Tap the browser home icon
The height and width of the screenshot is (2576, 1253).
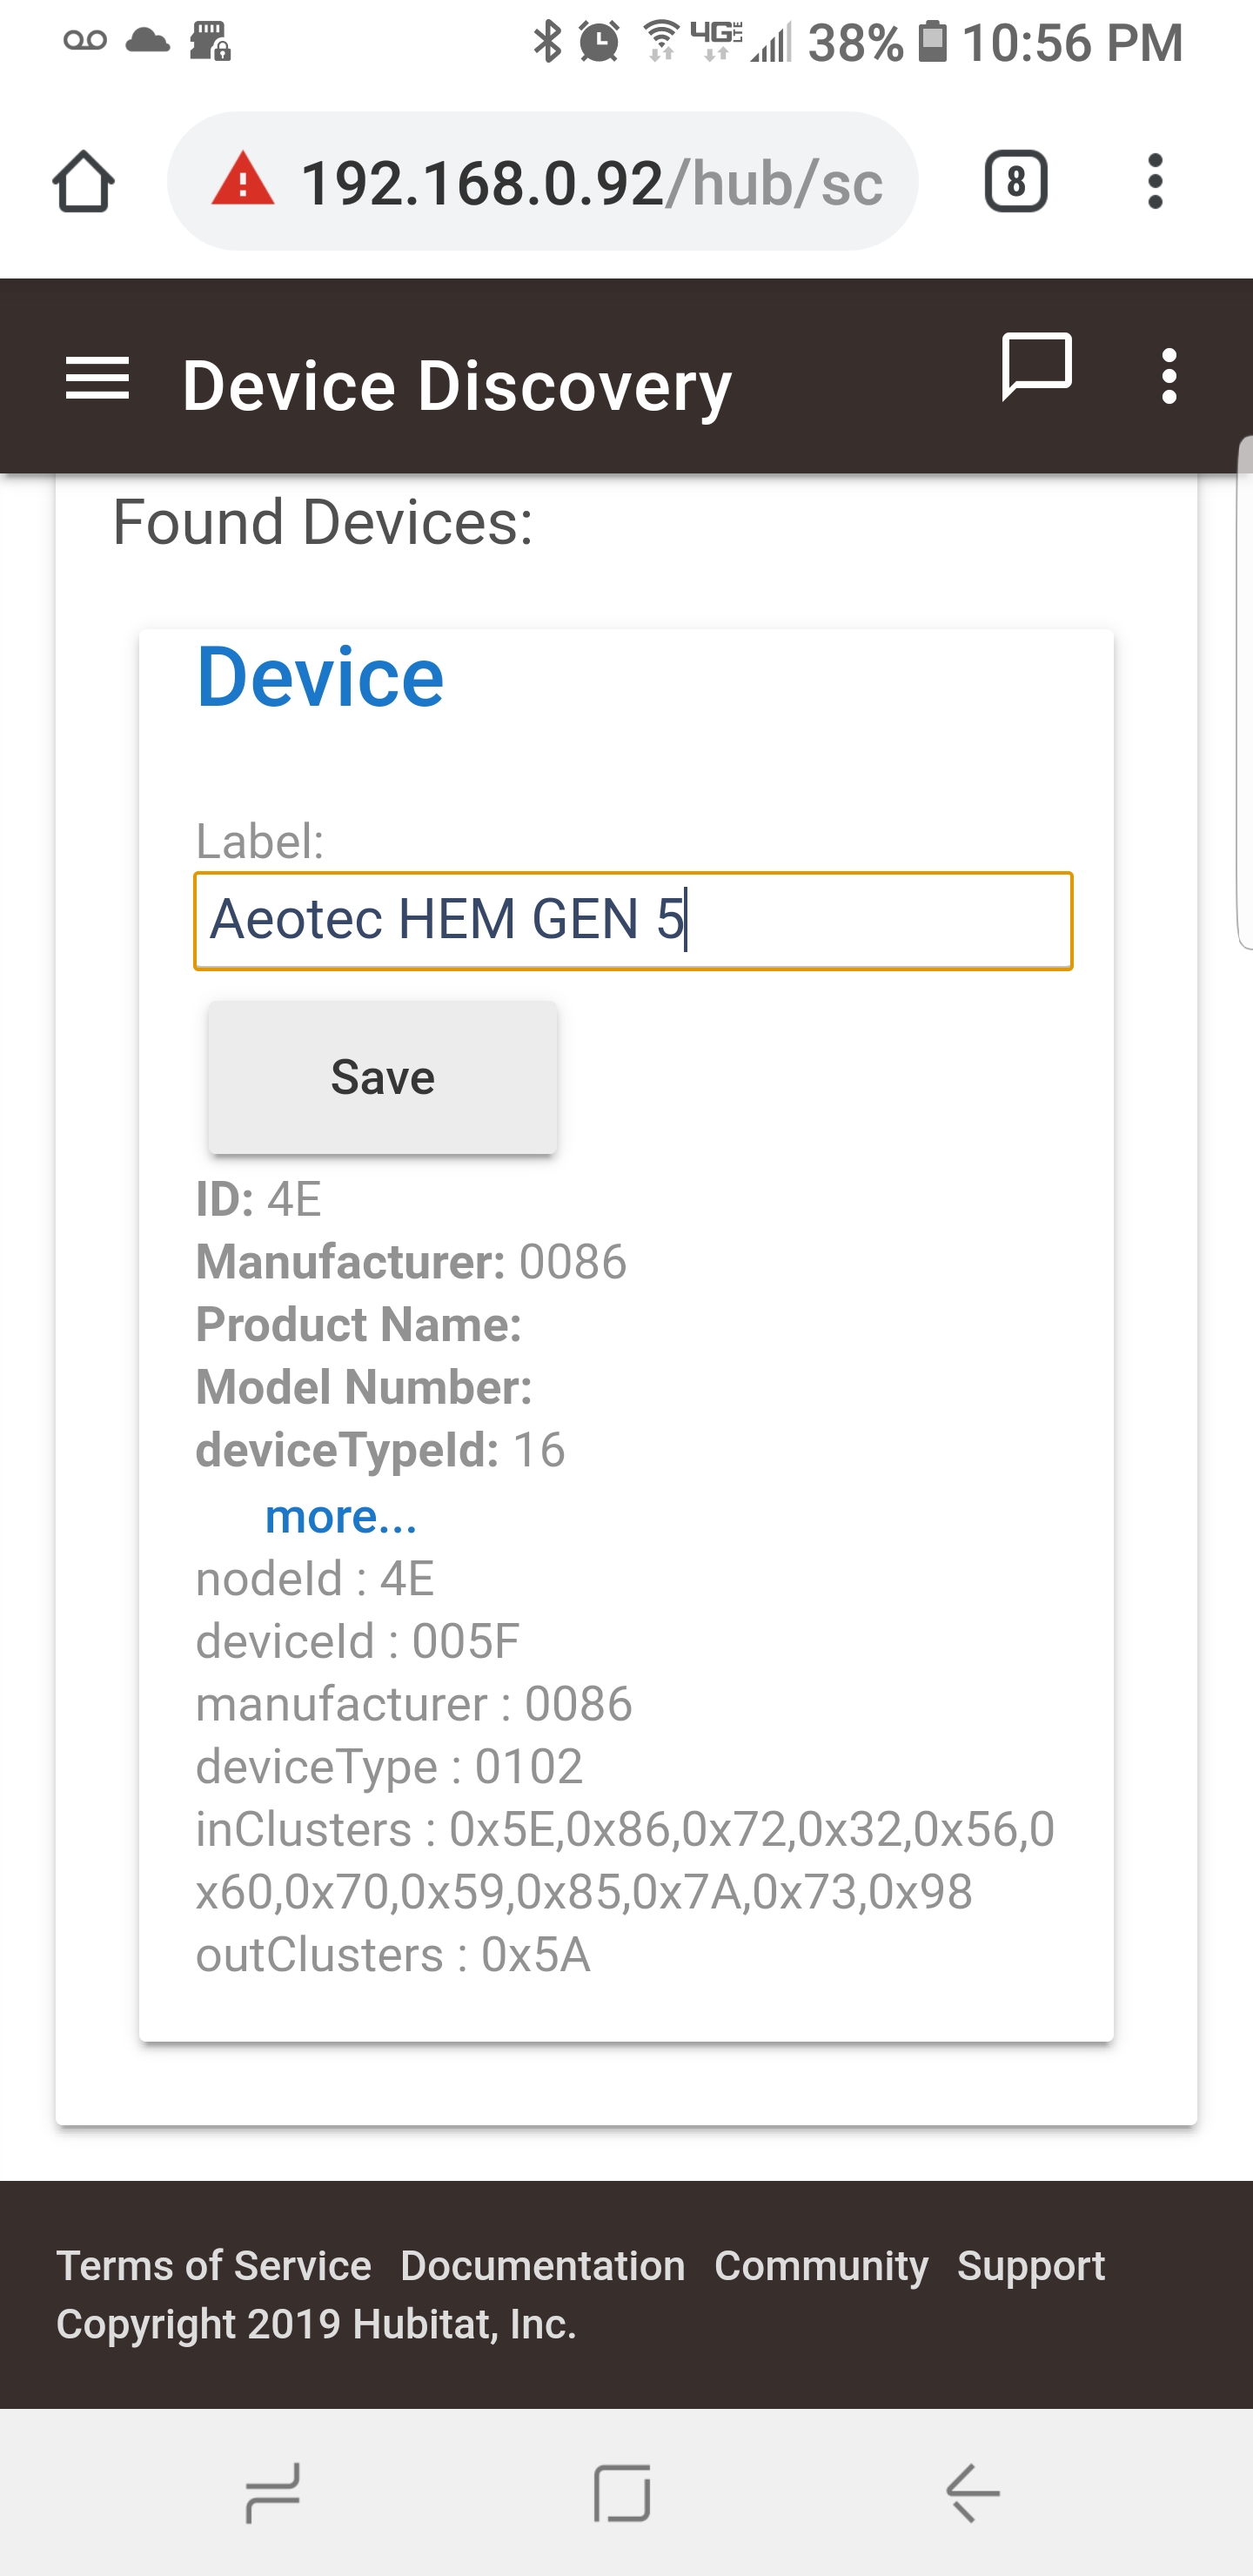83,182
